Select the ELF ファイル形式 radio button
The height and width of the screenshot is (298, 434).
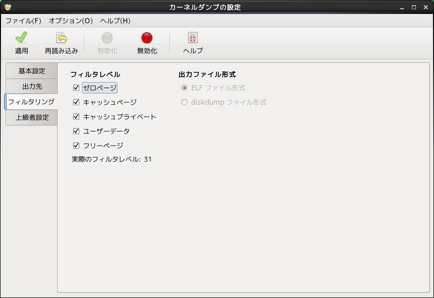(x=185, y=88)
